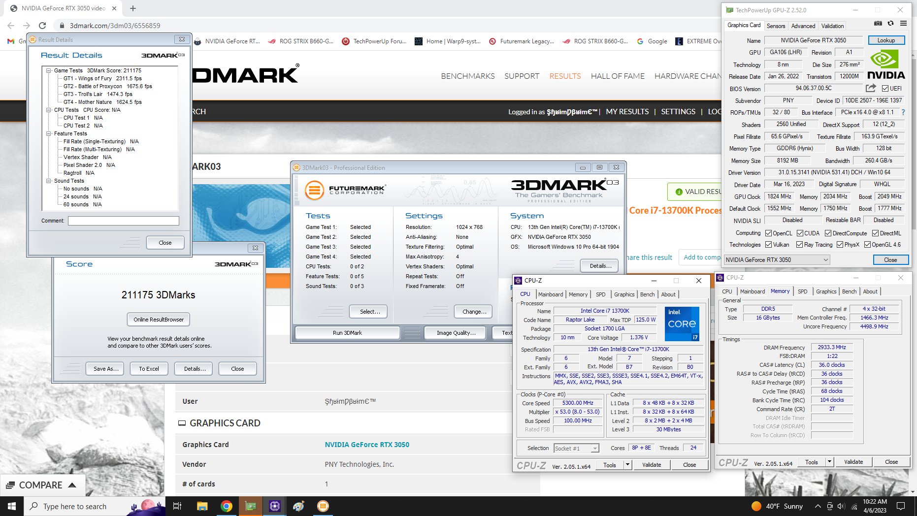Viewport: 917px width, 516px height.
Task: Switch to the Sensors tab in GPU-Z
Action: tap(776, 26)
